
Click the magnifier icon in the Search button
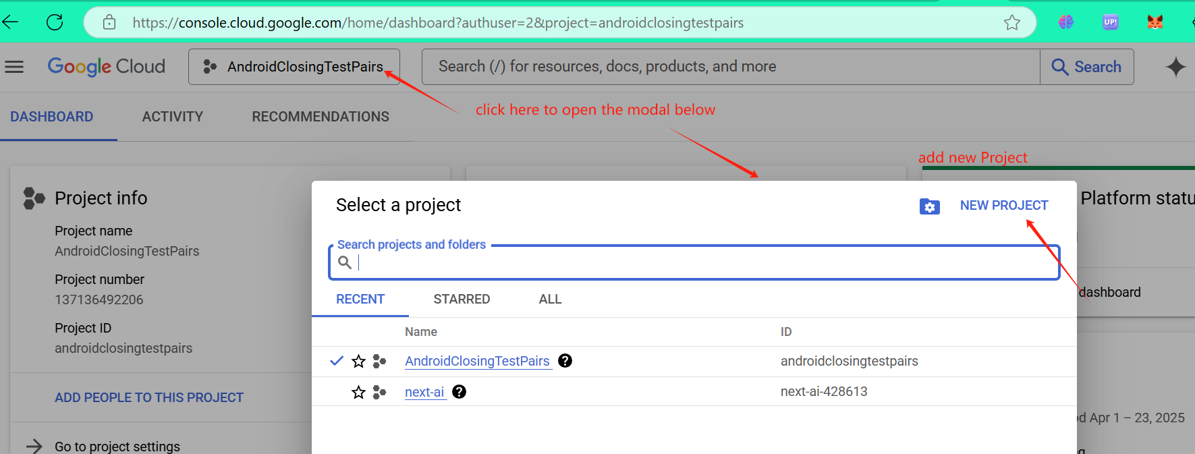tap(1059, 67)
